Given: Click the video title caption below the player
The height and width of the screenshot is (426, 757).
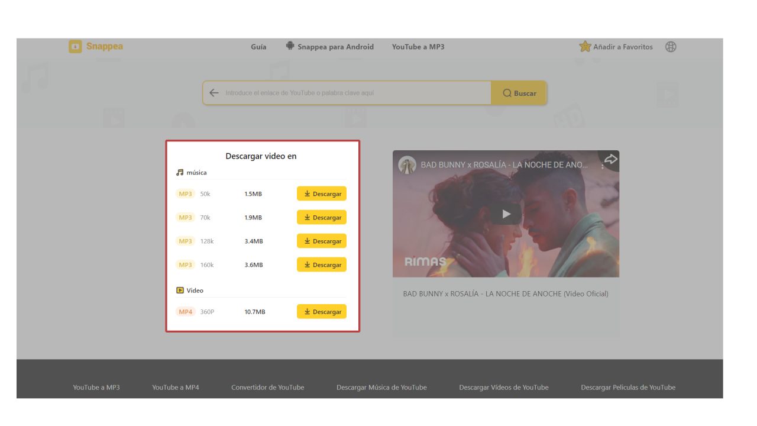Looking at the screenshot, I should click(506, 293).
